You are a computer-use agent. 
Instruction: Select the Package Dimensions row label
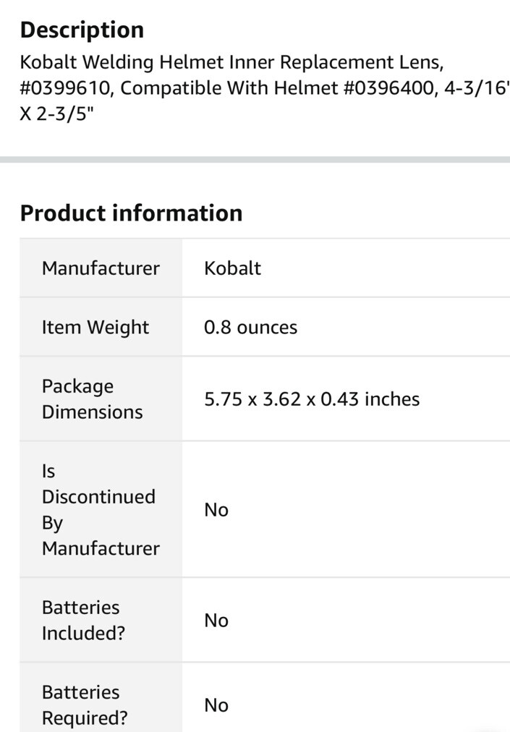[x=92, y=399]
